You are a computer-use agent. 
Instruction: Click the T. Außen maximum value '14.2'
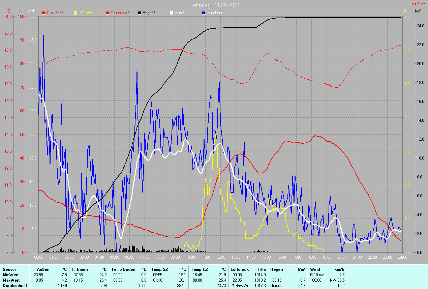(64, 280)
